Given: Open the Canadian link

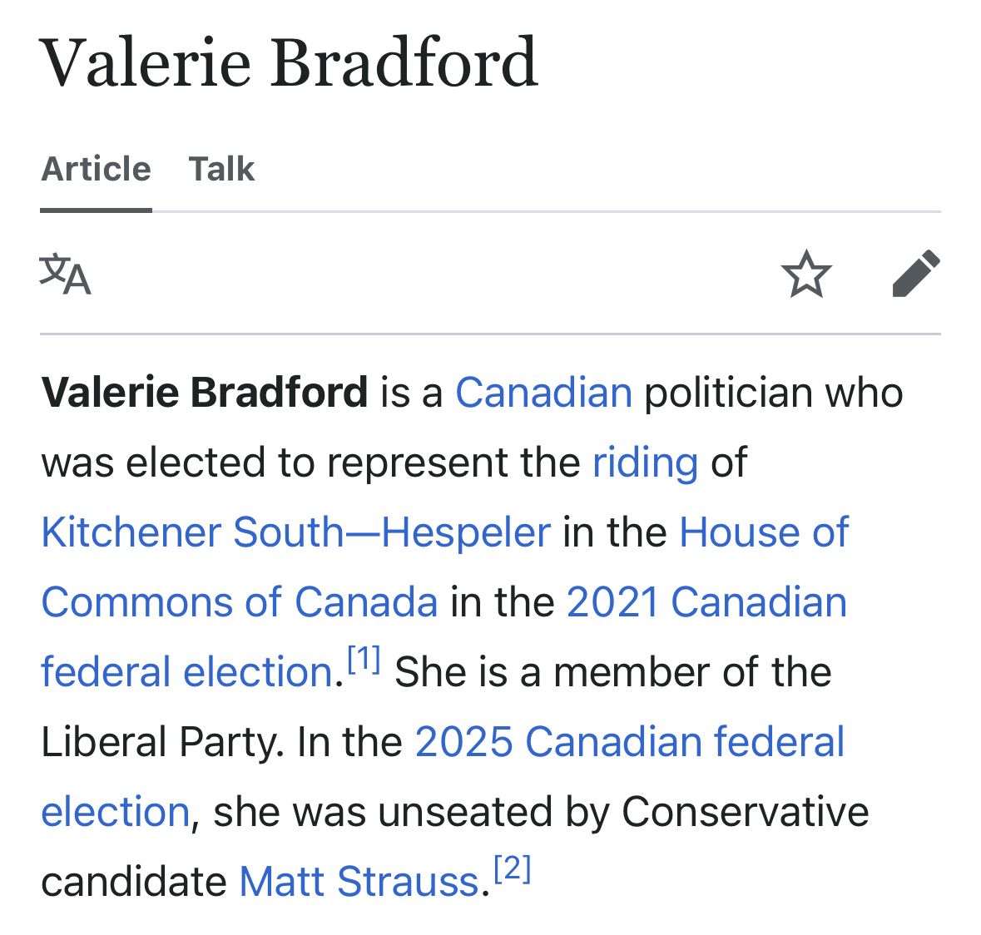Looking at the screenshot, I should (543, 393).
